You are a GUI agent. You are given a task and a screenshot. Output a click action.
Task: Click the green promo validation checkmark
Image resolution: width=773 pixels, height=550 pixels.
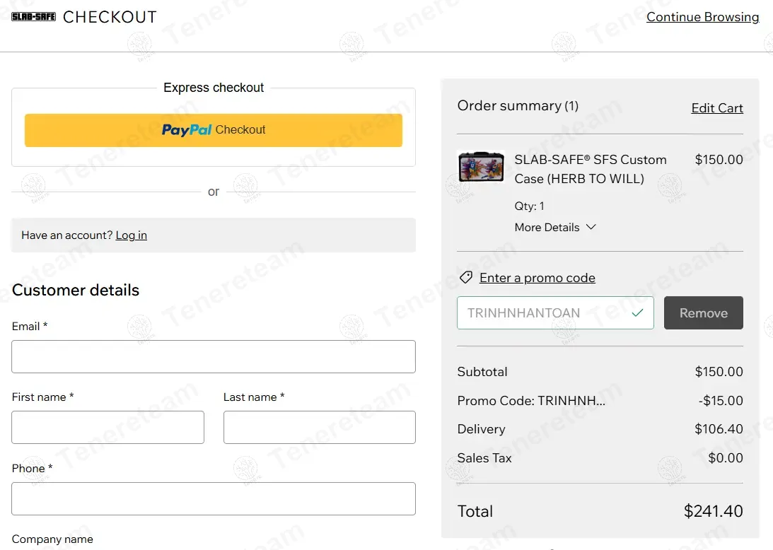click(638, 312)
